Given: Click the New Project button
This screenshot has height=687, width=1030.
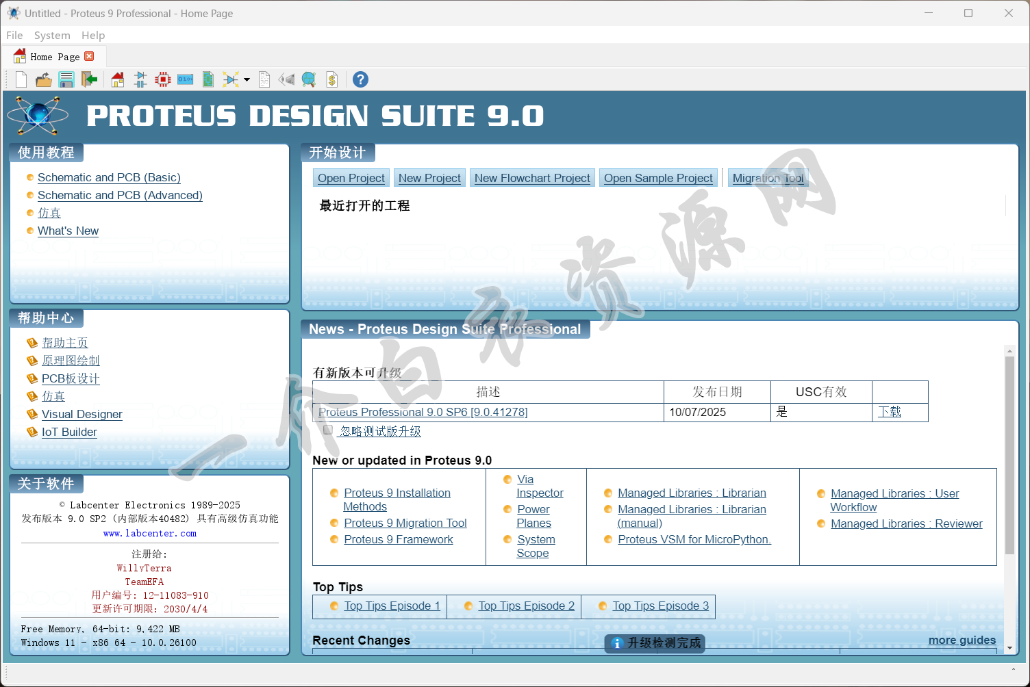Looking at the screenshot, I should point(429,178).
